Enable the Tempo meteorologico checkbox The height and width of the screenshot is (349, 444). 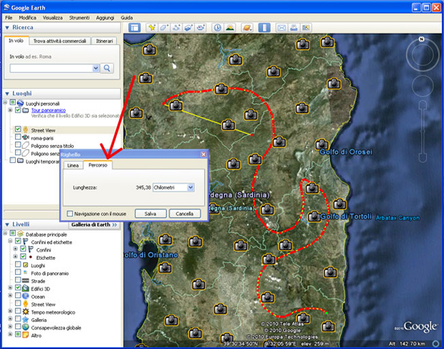(x=18, y=311)
